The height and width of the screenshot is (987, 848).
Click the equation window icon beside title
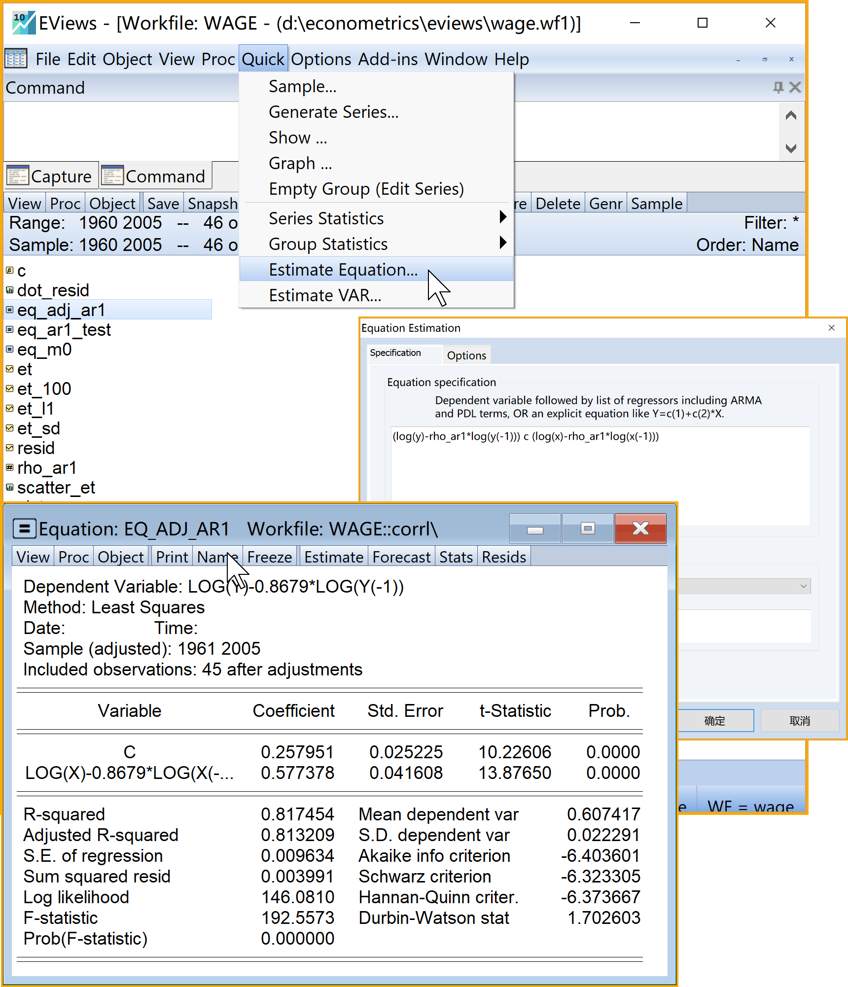[x=24, y=529]
